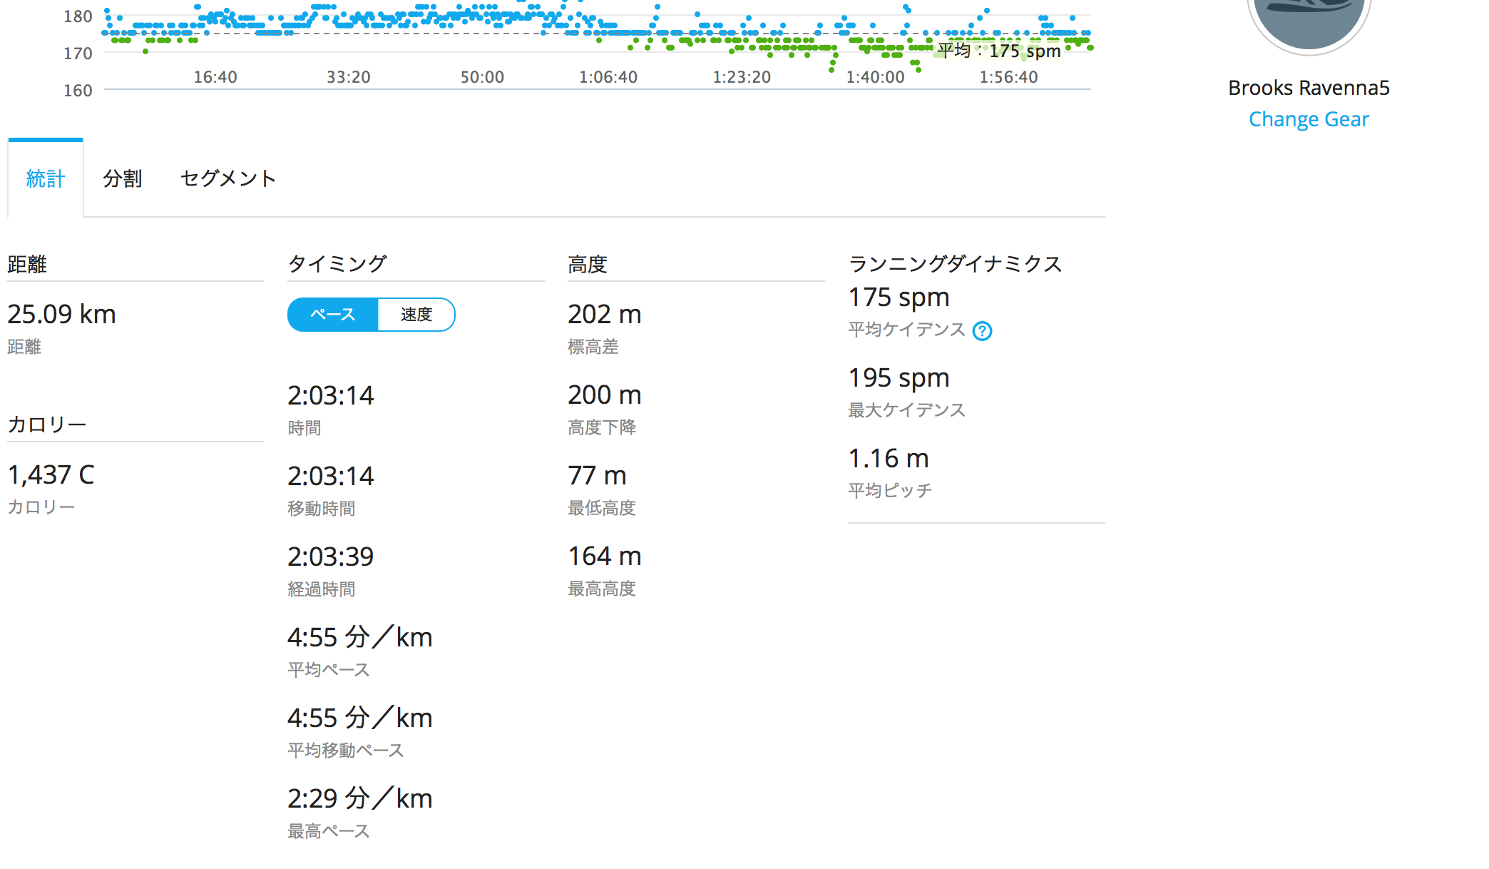This screenshot has height=869, width=1489.
Task: Click the 202 m elevation gain value
Action: pyautogui.click(x=605, y=314)
